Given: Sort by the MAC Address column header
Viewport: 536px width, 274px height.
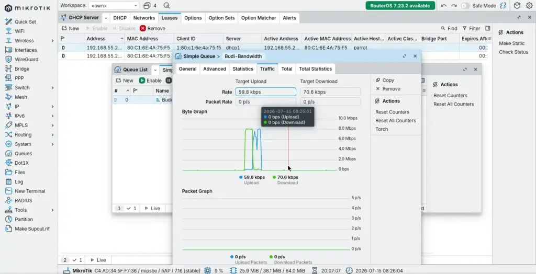Looking at the screenshot, I should (148, 39).
